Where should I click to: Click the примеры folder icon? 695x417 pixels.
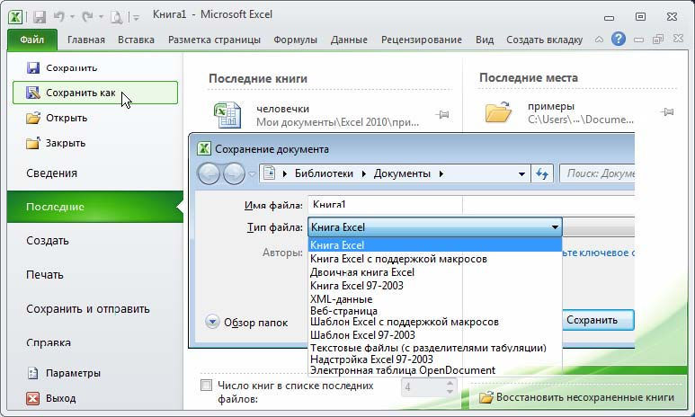pyautogui.click(x=498, y=112)
